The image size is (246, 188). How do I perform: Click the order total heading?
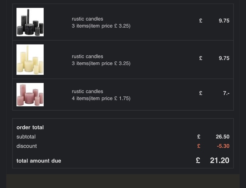click(30, 127)
